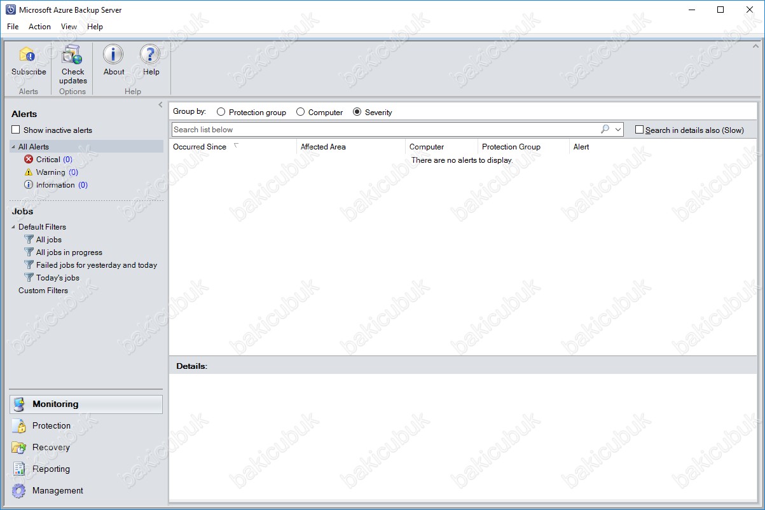Enable Show inactive alerts checkbox
This screenshot has height=510, width=765.
[x=16, y=130]
